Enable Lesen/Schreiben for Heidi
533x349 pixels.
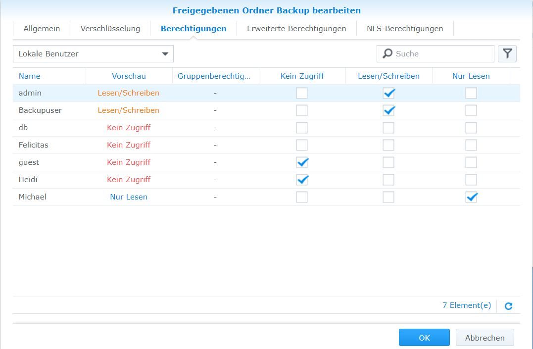click(389, 180)
